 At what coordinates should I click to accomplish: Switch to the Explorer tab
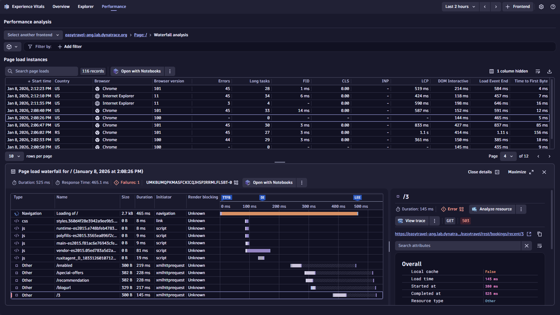85,7
